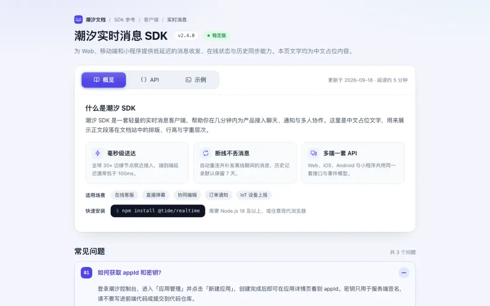The height and width of the screenshot is (306, 490).
Task: Go to SDK 参考 breadcrumb
Action: 124,19
